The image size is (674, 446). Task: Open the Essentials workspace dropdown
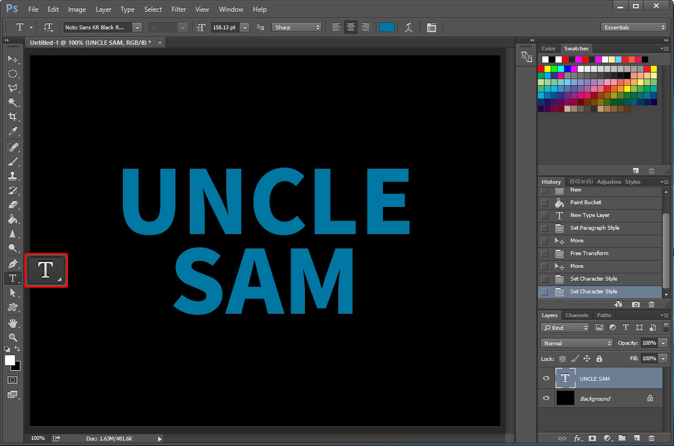(x=634, y=27)
